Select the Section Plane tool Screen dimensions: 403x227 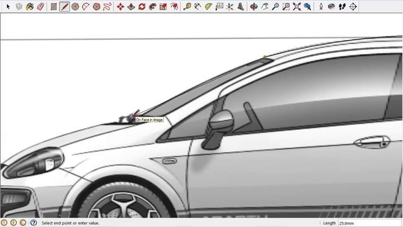353,7
